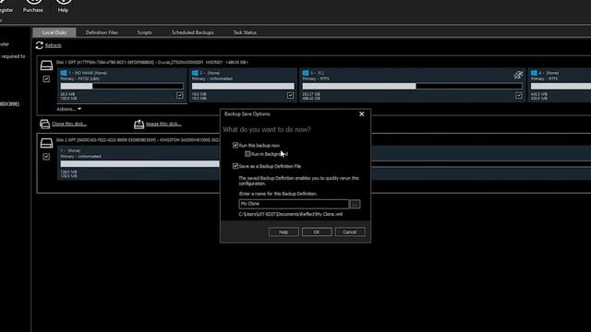Viewport: 591px width, 332px height.
Task: Click the usage bar of NTFS partition 3 (C:)
Action: (413, 86)
